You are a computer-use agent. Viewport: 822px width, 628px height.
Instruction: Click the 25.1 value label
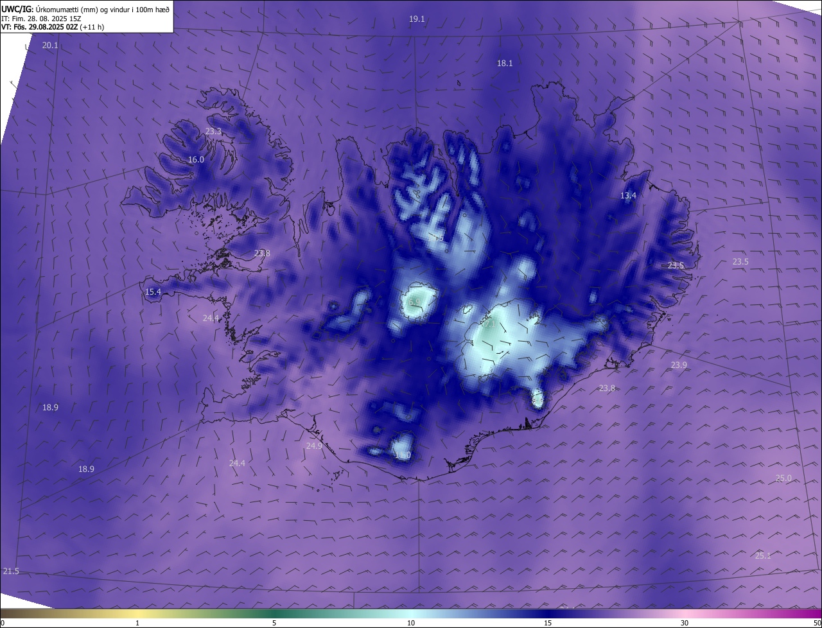point(763,556)
